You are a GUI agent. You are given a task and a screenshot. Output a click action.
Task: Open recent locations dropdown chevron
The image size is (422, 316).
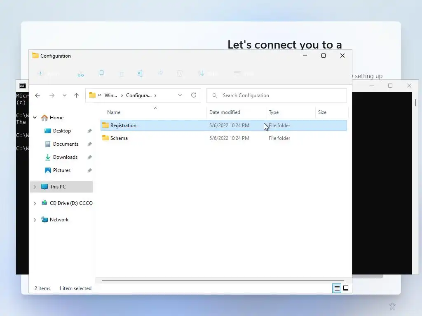(64, 95)
